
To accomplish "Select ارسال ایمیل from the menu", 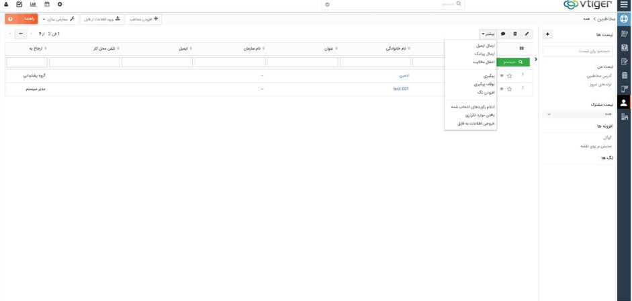I will pyautogui.click(x=485, y=46).
